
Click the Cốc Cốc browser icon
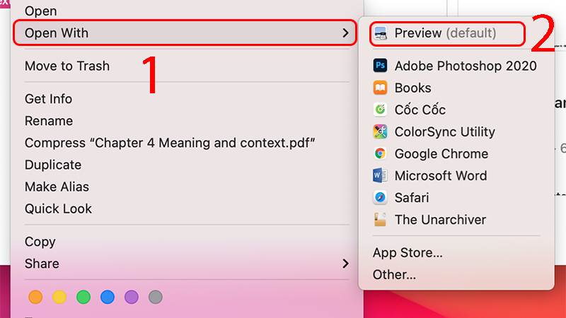(381, 110)
